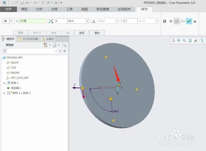Toggle the glasses verify preview icon
The width and height of the screenshot is (206, 151).
pos(183,21)
